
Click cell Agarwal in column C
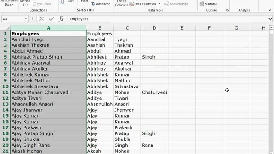click(x=127, y=63)
